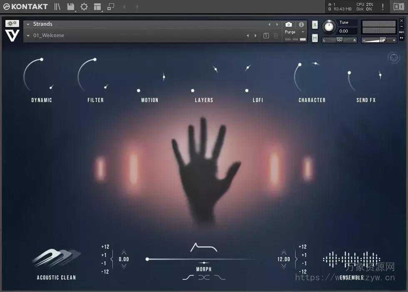Switch to the LAYERS page
This screenshot has width=408, height=292.
click(204, 100)
